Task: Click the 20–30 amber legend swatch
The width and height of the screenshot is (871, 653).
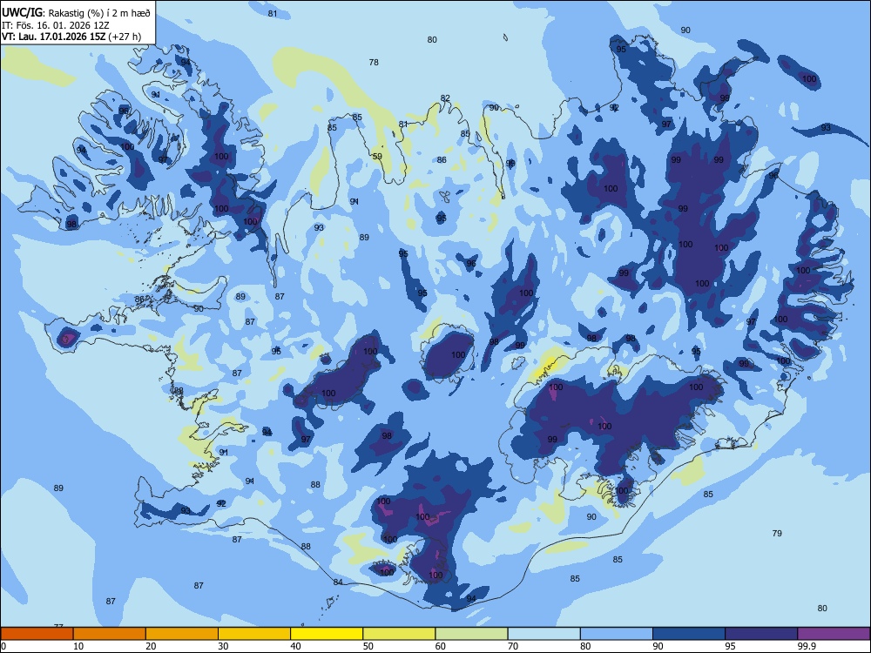Action: point(182,634)
